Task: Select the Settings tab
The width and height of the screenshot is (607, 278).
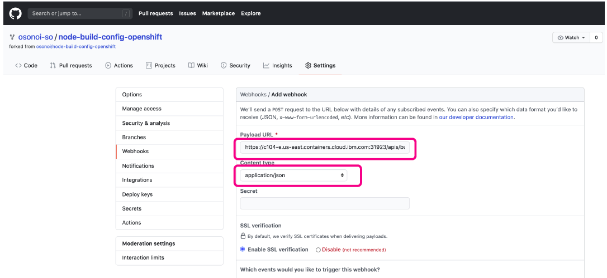Action: pyautogui.click(x=320, y=66)
